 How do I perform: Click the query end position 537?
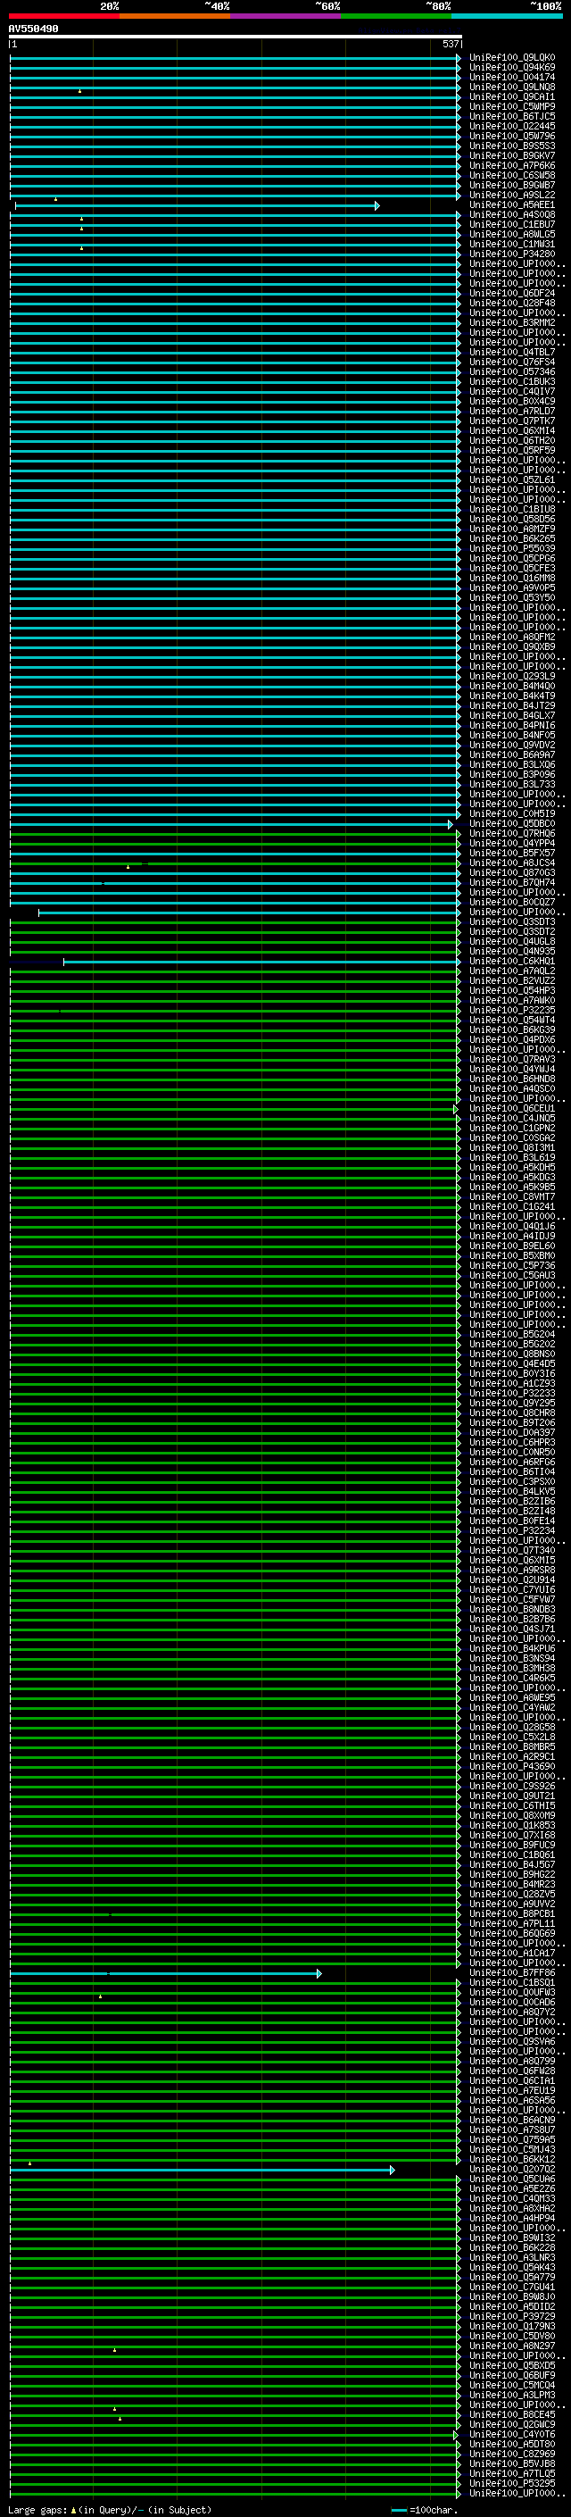pos(450,44)
